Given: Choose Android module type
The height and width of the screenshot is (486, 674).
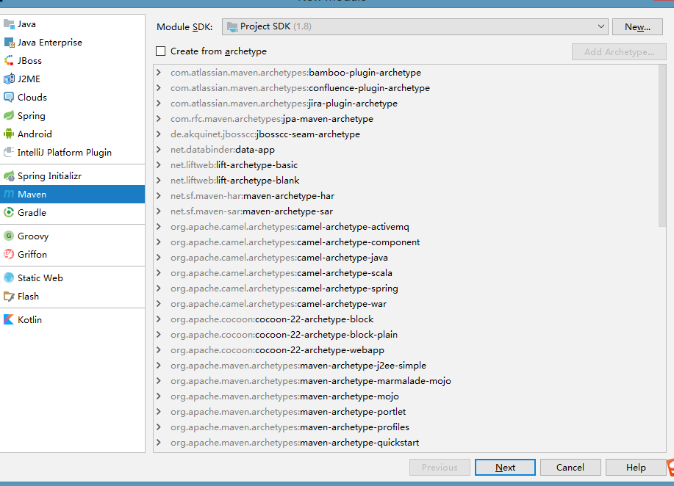Looking at the screenshot, I should (72, 134).
